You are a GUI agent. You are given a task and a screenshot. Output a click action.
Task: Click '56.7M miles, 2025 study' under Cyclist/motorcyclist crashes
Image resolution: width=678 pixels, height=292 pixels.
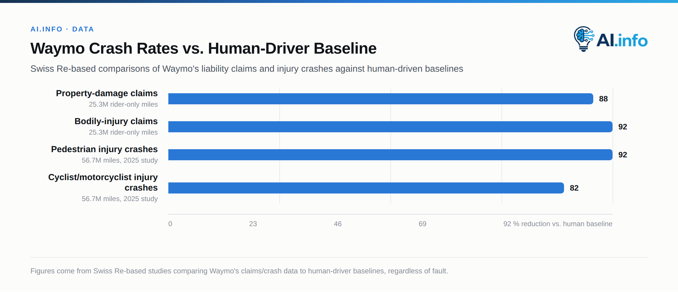tap(120, 199)
